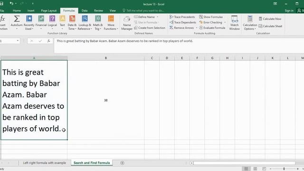Click the formula bar fx button
Image resolution: width=304 pixels, height=171 pixels.
[48, 41]
